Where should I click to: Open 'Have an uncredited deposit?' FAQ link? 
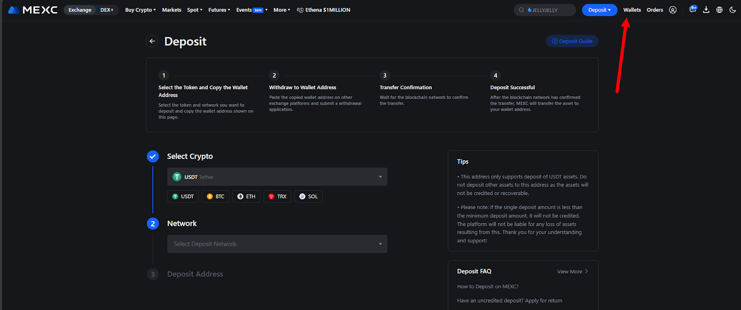(x=509, y=300)
